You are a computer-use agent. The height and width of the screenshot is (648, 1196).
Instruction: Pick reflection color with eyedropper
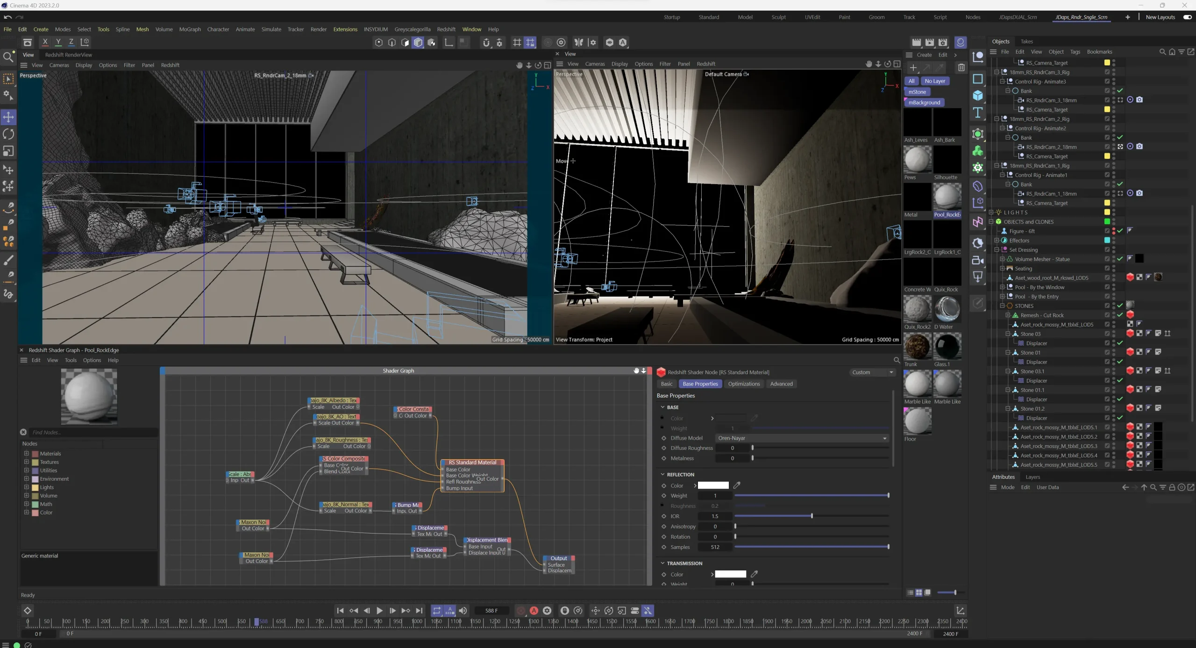coord(737,485)
